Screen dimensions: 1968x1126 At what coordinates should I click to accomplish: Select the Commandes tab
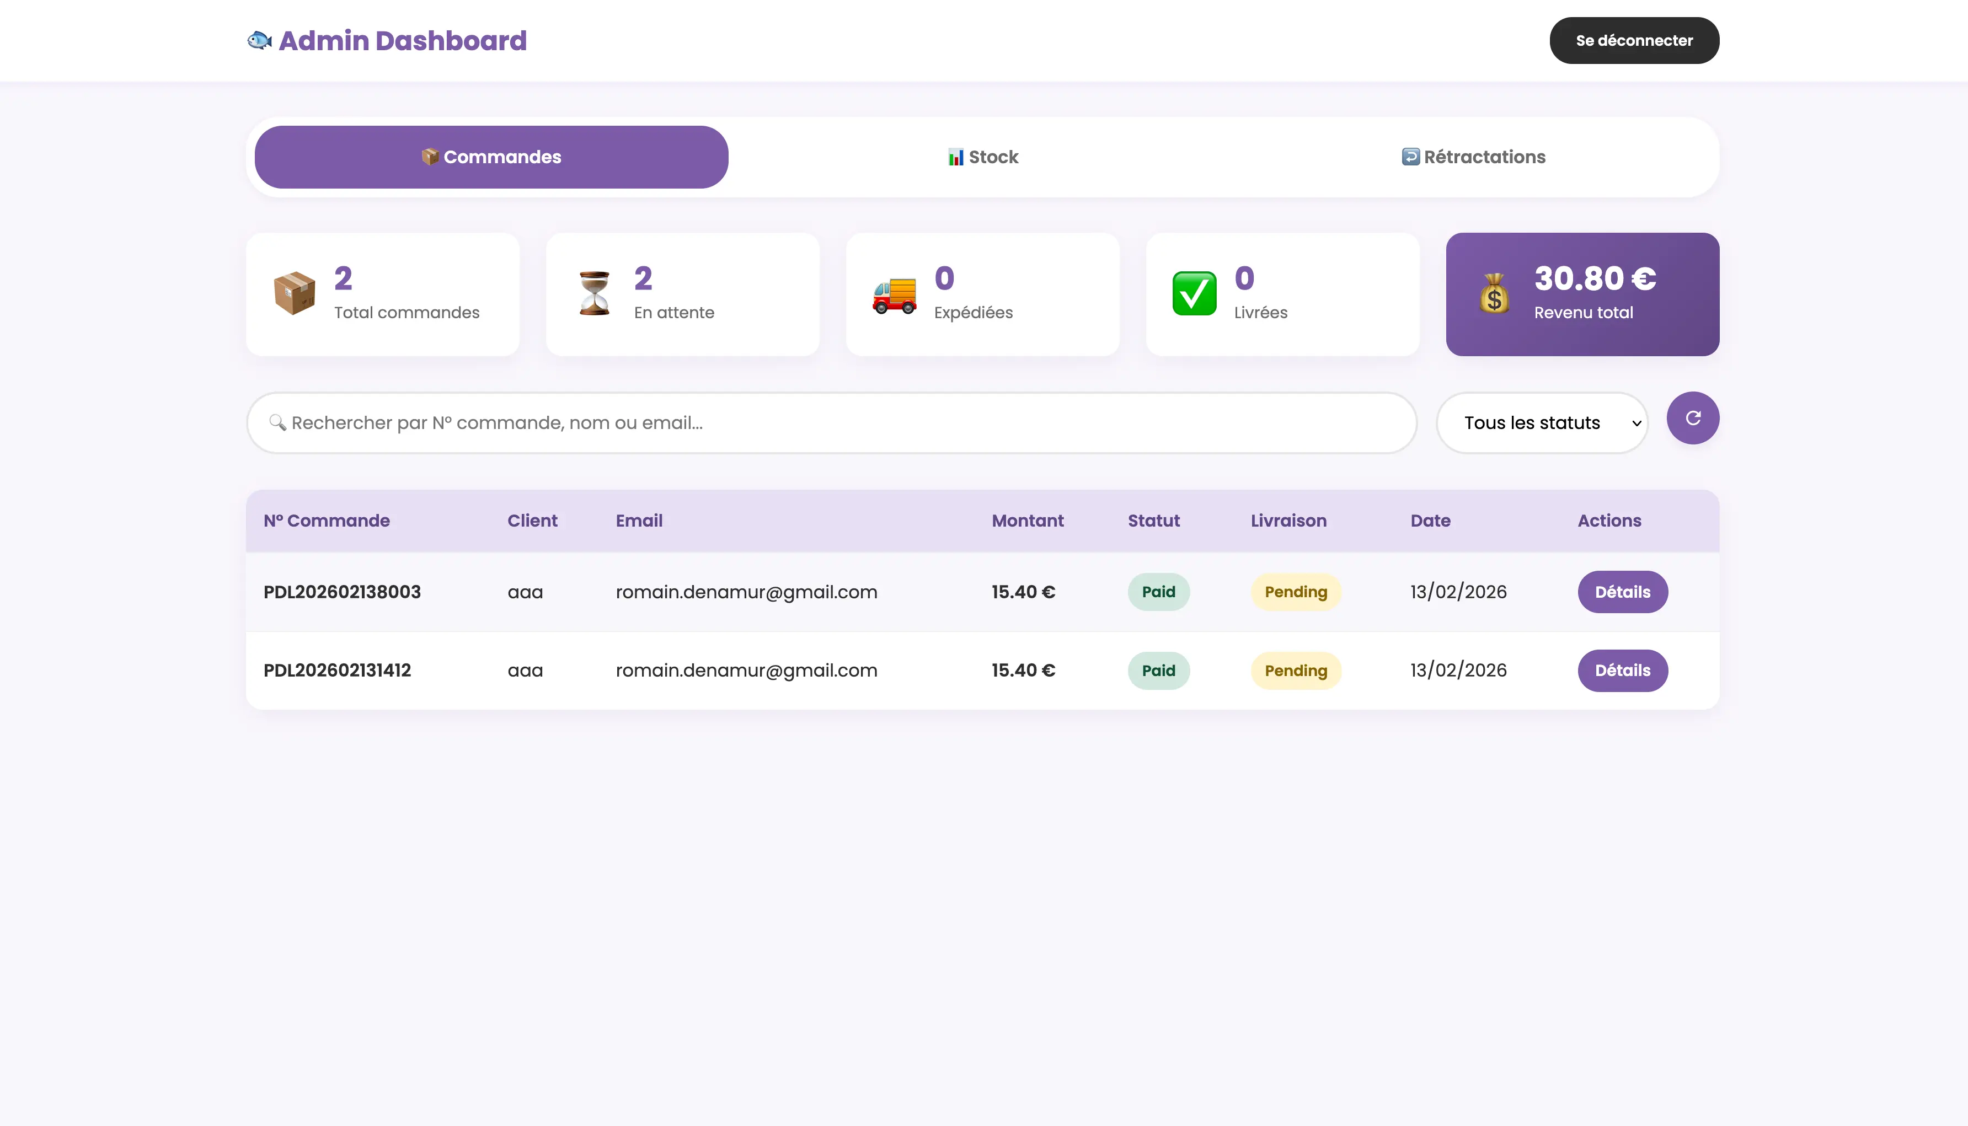(x=491, y=157)
